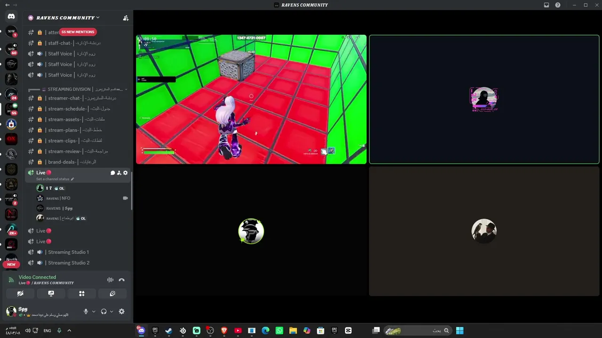The image size is (602, 338).
Task: Open the stream-assets channel
Action: coord(78,119)
